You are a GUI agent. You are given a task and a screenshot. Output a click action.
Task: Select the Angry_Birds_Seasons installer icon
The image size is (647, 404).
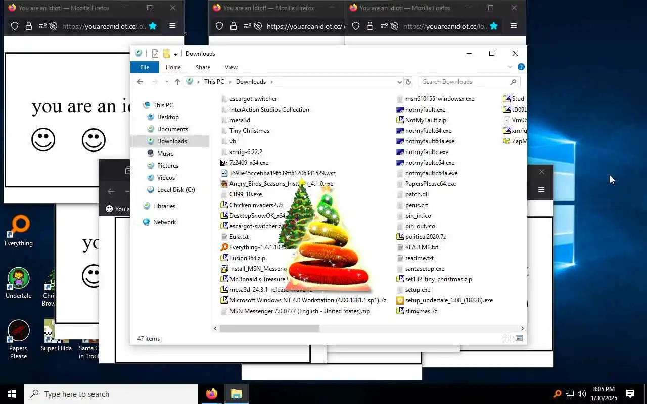[x=224, y=184]
